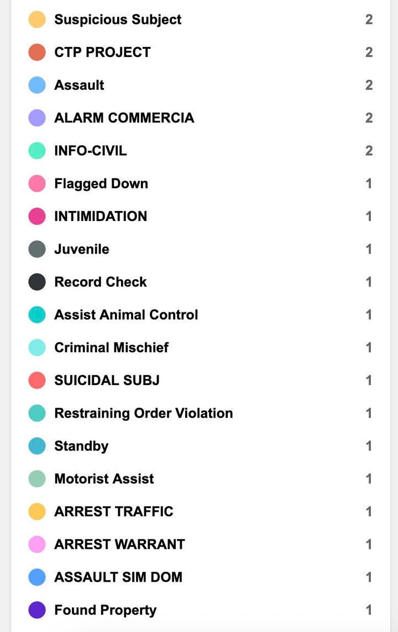Click the count beside Found Property
Viewport: 398px width, 632px height.
click(369, 610)
